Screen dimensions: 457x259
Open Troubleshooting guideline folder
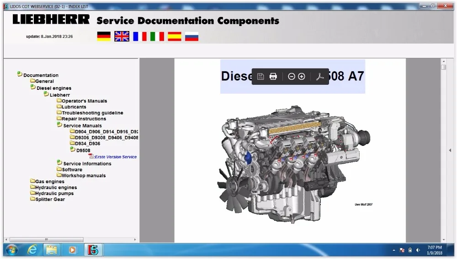tap(92, 113)
